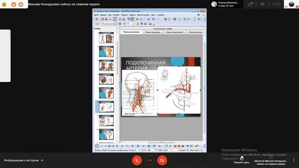The width and height of the screenshot is (299, 168).
Task: Open the По умолчанию filter combo box
Action: tap(109, 24)
